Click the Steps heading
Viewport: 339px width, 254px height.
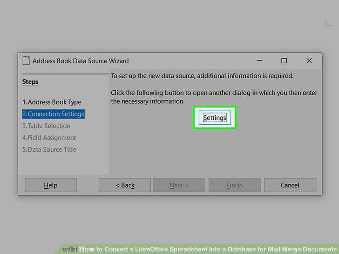click(x=30, y=82)
